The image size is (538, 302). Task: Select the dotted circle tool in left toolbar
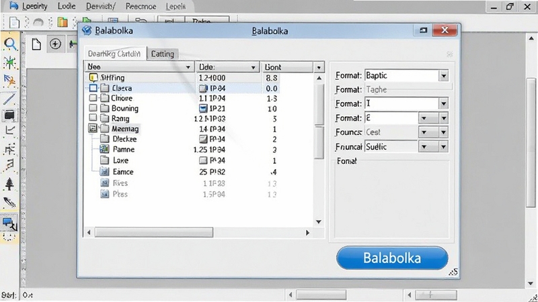click(9, 237)
